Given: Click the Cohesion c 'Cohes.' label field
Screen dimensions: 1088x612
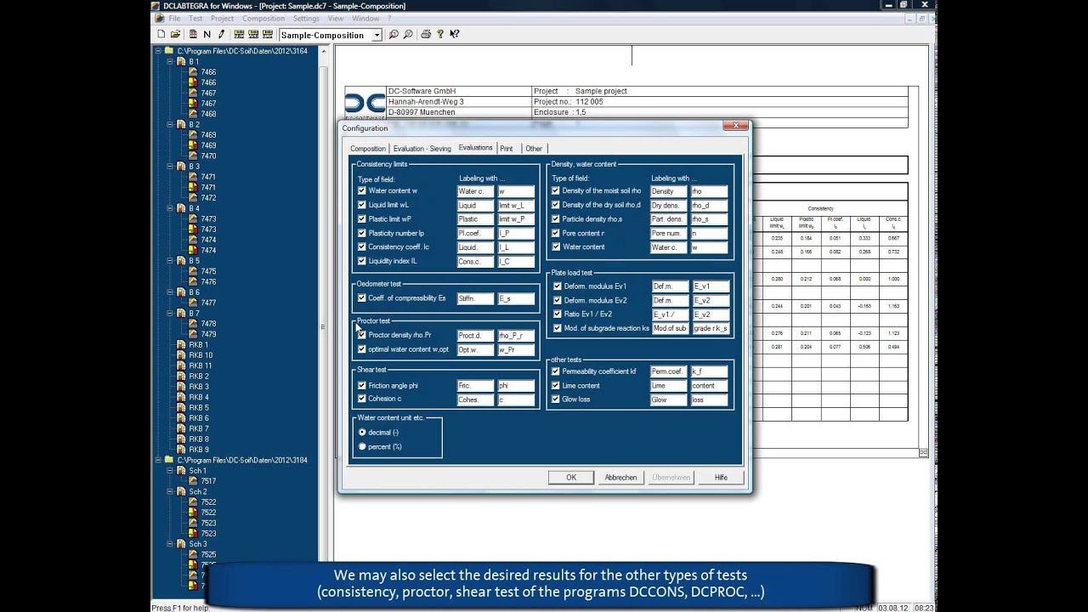Looking at the screenshot, I should pyautogui.click(x=475, y=399).
